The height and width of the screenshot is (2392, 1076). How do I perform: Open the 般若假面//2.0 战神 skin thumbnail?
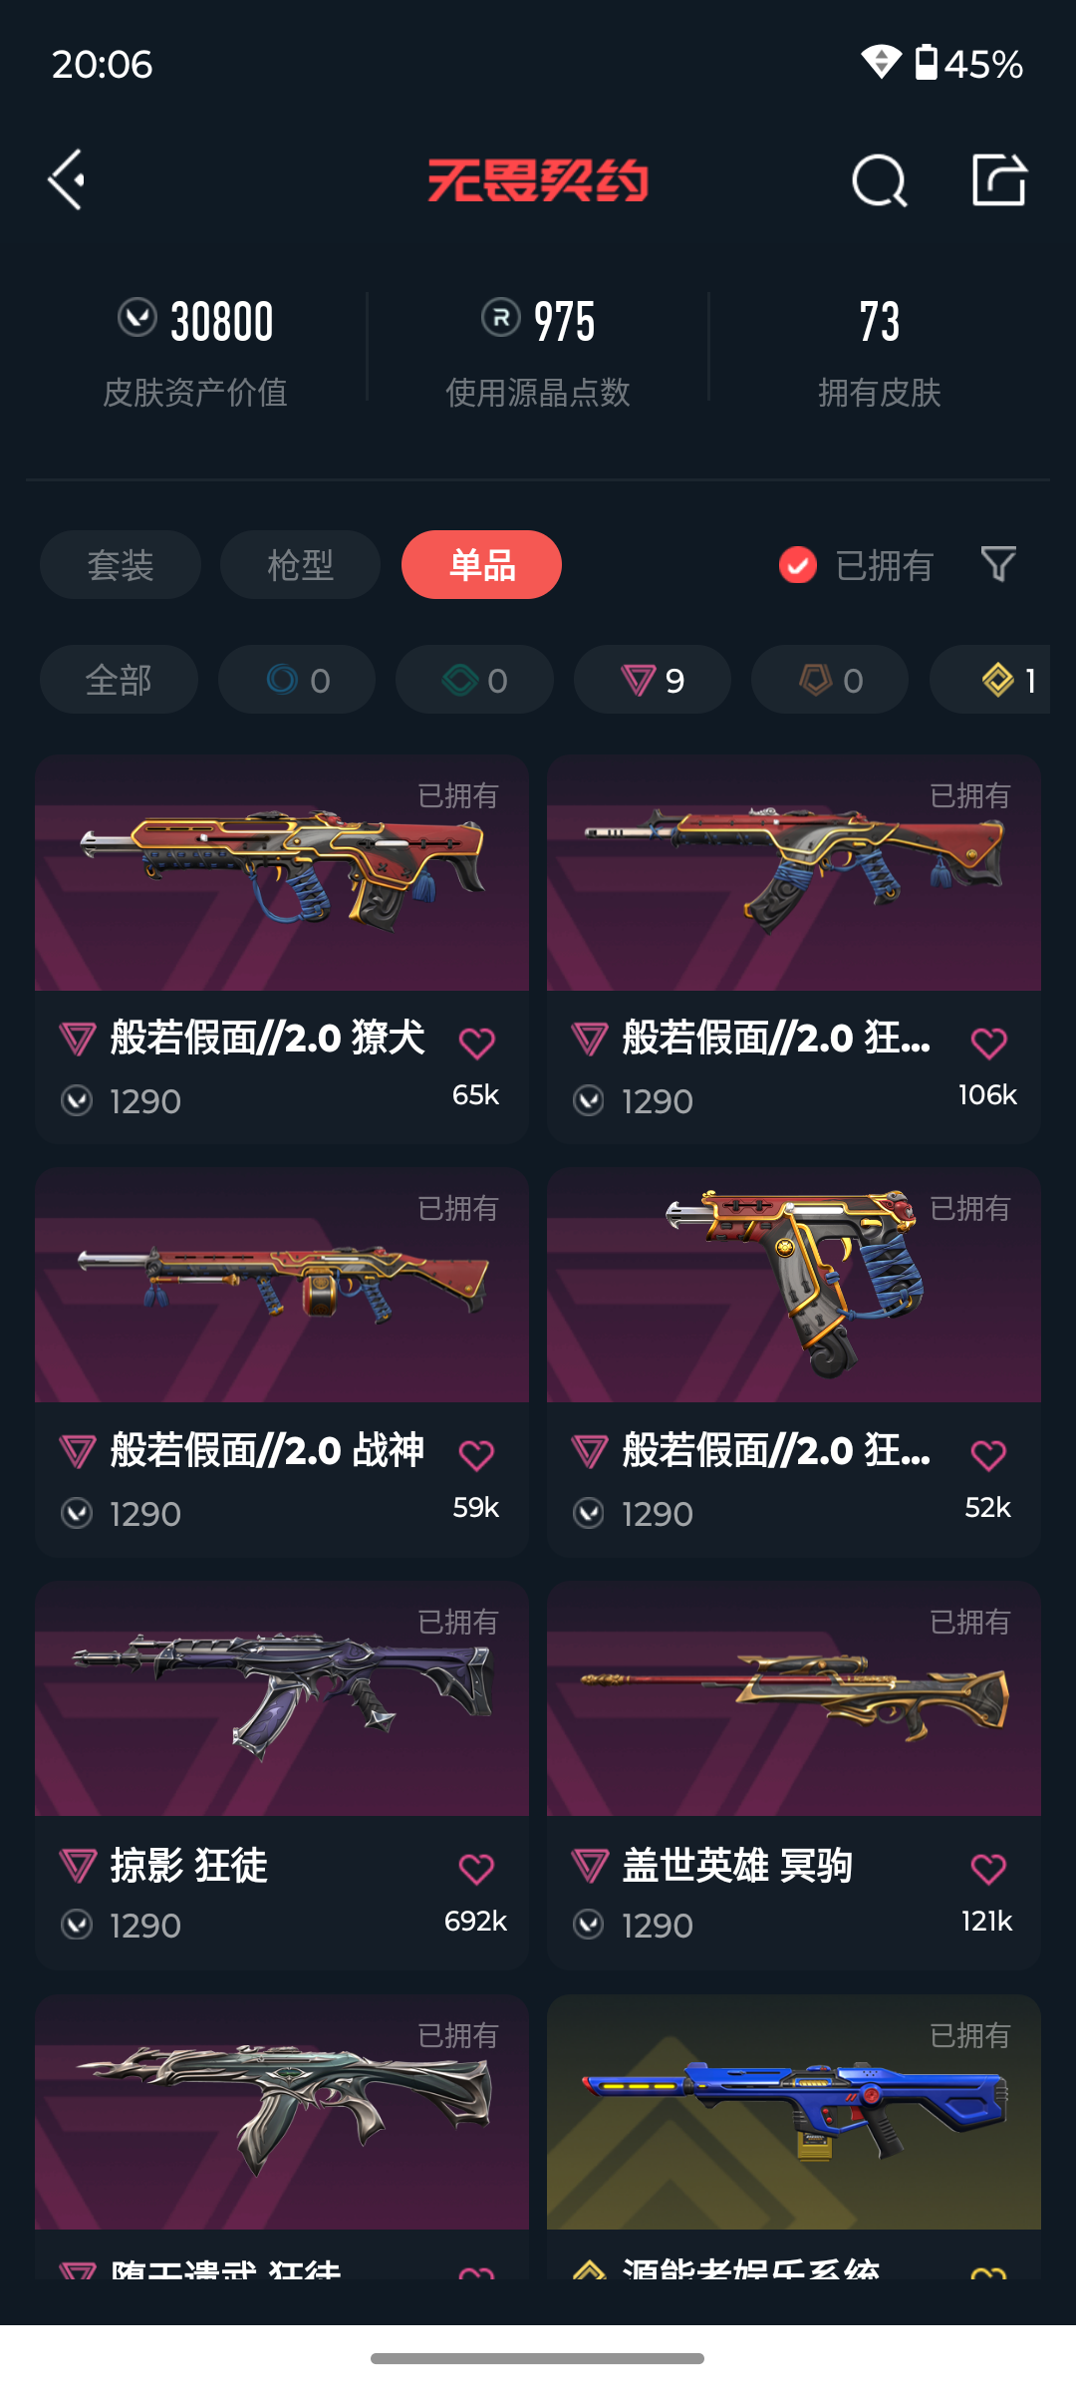click(282, 1286)
